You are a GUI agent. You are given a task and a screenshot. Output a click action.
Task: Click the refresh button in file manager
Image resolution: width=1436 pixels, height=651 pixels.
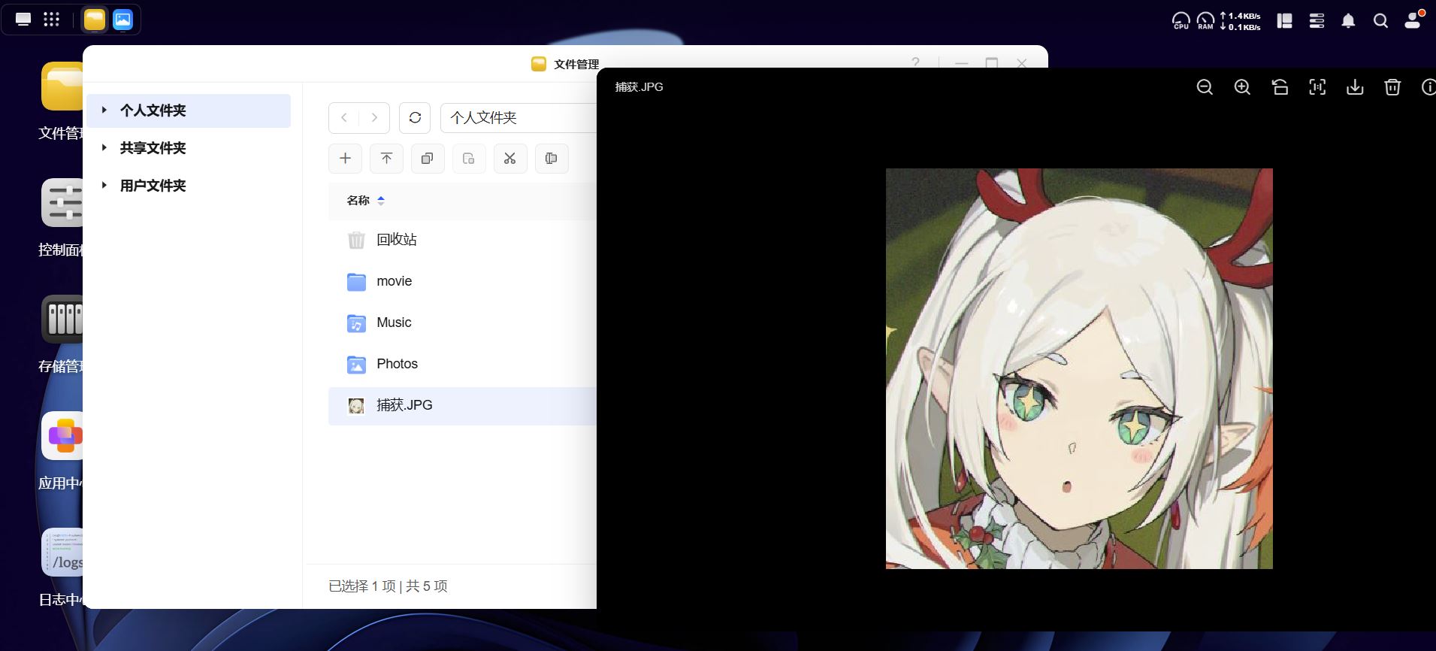[415, 117]
